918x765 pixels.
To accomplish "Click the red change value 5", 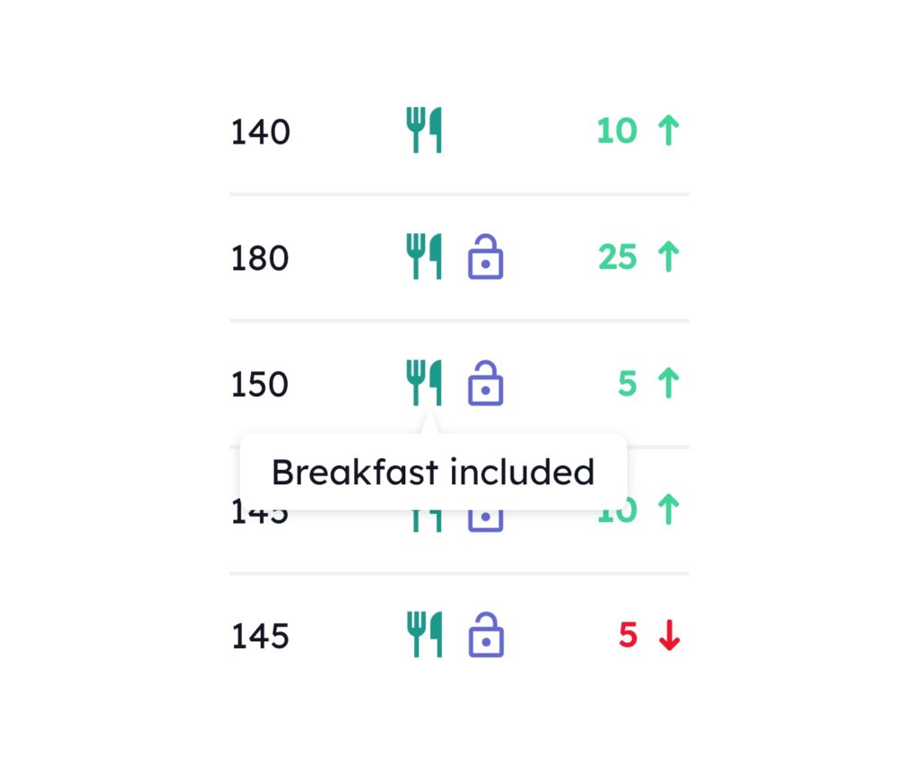I will (628, 636).
